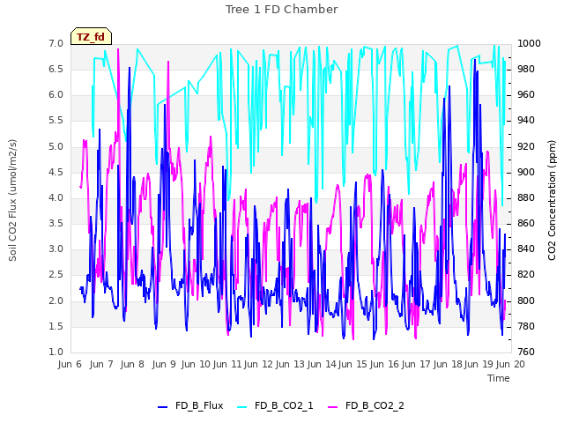The height and width of the screenshot is (423, 564).
Task: Click the 5.0 left-axis tick label
Action: 56,147
